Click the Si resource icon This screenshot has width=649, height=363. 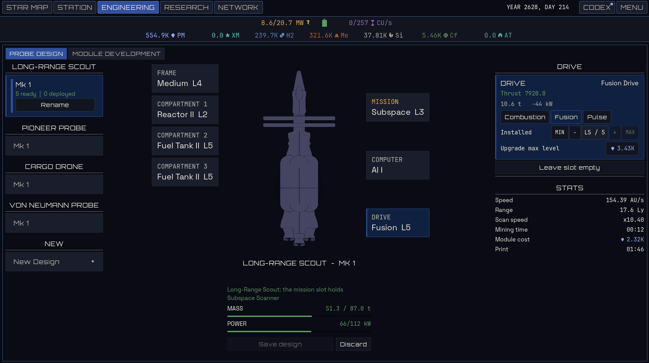coord(391,35)
